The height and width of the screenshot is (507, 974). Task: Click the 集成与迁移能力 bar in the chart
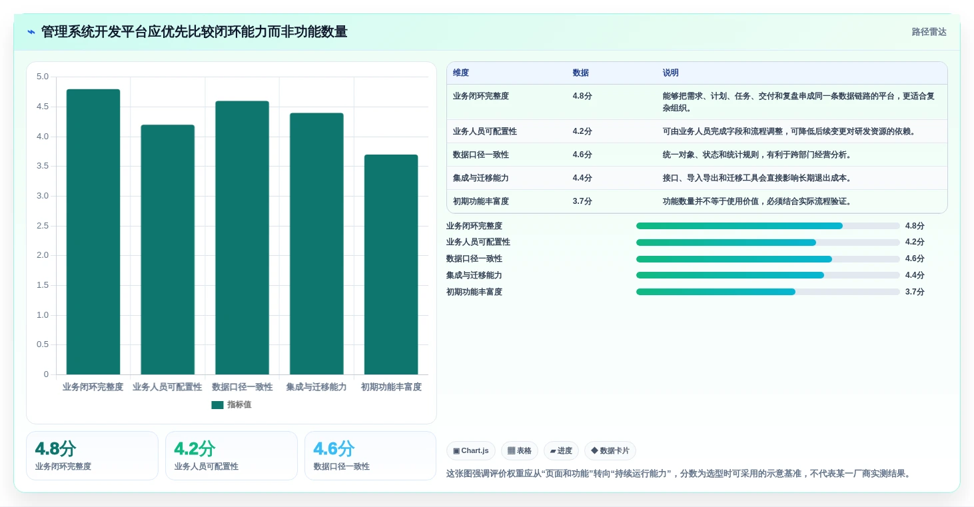click(x=316, y=244)
